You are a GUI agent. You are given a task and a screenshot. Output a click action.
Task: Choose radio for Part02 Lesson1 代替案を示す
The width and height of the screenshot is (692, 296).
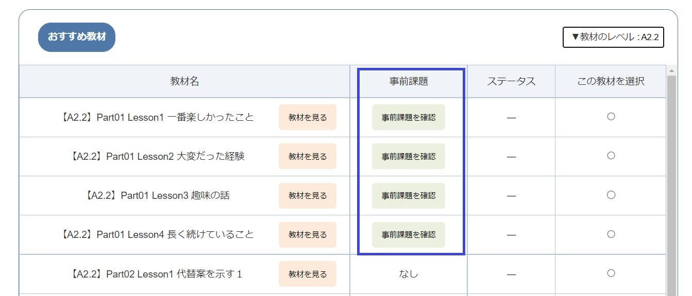tap(611, 273)
